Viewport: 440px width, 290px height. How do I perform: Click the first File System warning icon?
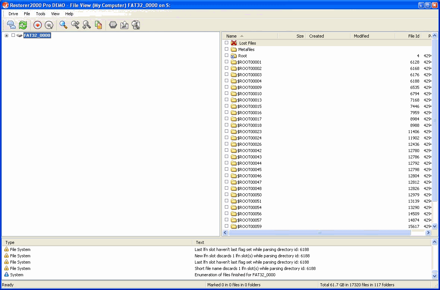coord(6,249)
